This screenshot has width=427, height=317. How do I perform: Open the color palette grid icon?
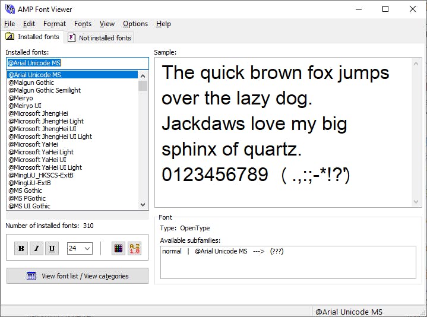(x=118, y=248)
